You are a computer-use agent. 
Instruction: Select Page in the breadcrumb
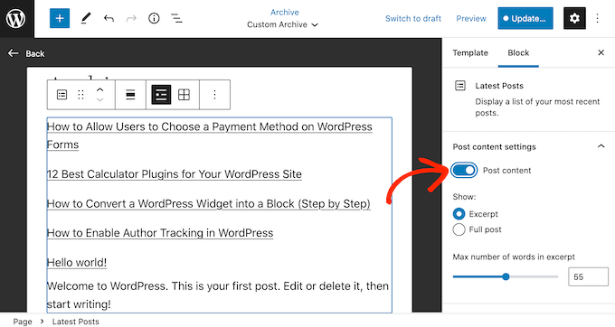23,322
